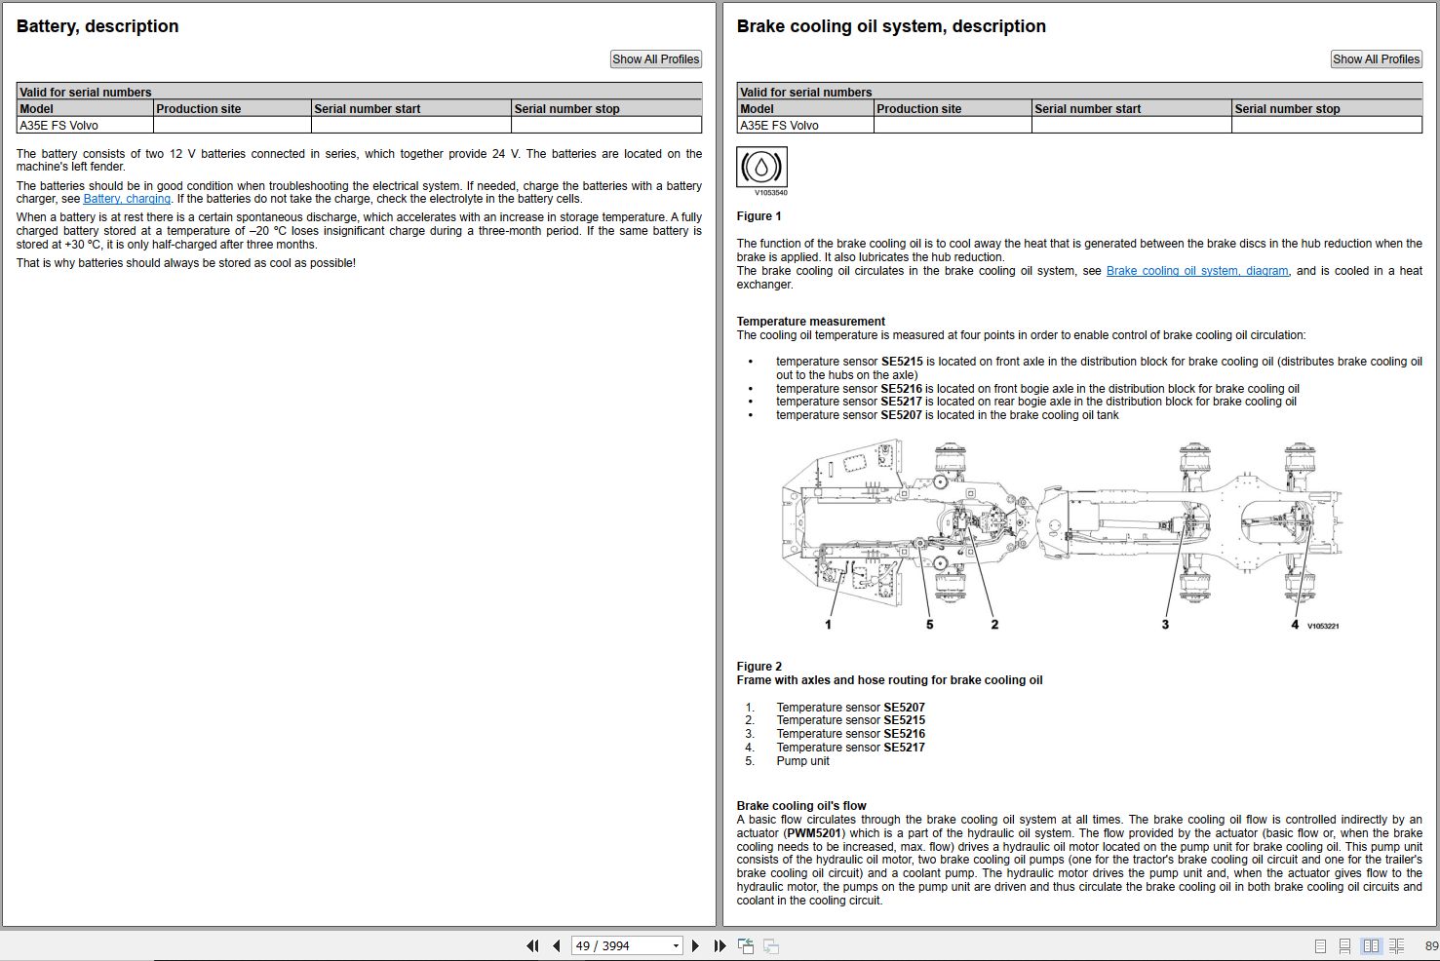Click the "Brake cooling oil's flow" subheading

point(801,806)
